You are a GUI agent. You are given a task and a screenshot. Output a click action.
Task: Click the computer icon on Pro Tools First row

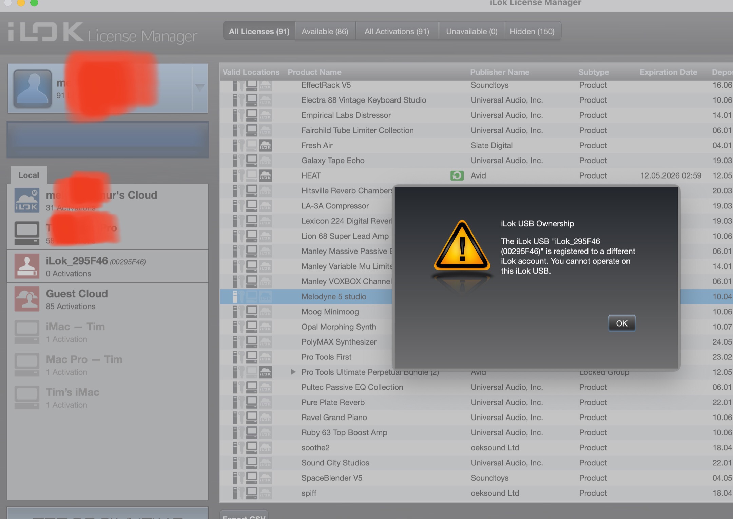click(252, 357)
